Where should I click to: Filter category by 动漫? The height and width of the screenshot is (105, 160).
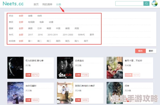(51, 22)
